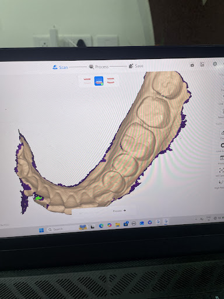Open Microsoft Store from the taskbar
Screen dimensions: 224x299
point(125,224)
